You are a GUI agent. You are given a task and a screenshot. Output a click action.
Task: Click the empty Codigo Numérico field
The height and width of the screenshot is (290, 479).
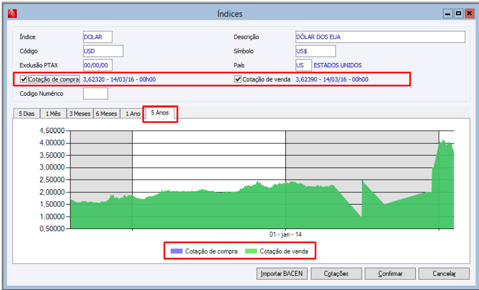(x=95, y=94)
